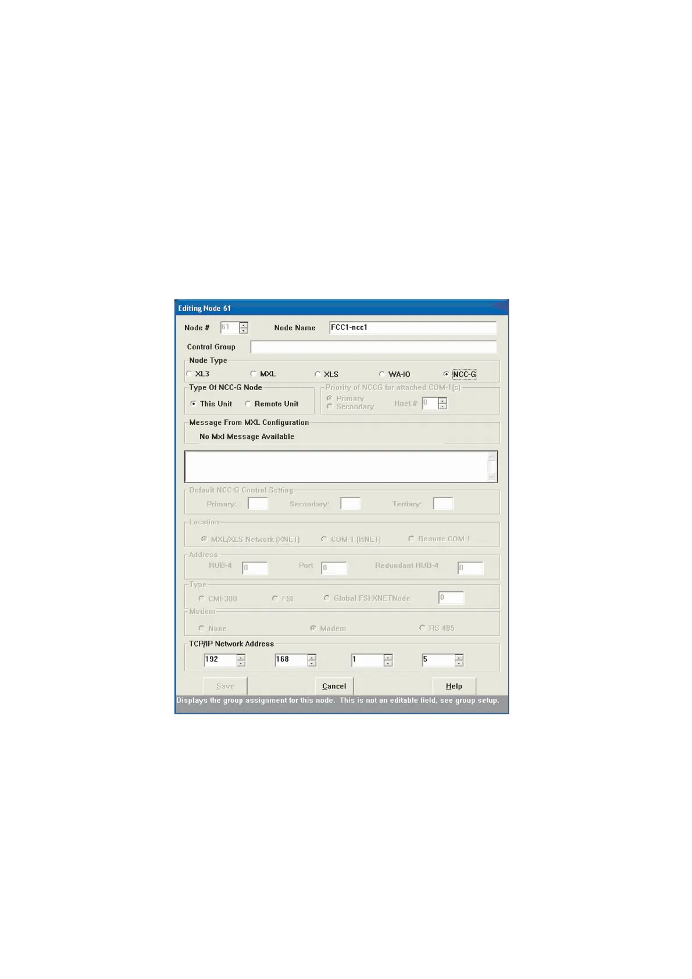The height and width of the screenshot is (979, 692).
Task: Open Help for this dialog
Action: pyautogui.click(x=454, y=686)
